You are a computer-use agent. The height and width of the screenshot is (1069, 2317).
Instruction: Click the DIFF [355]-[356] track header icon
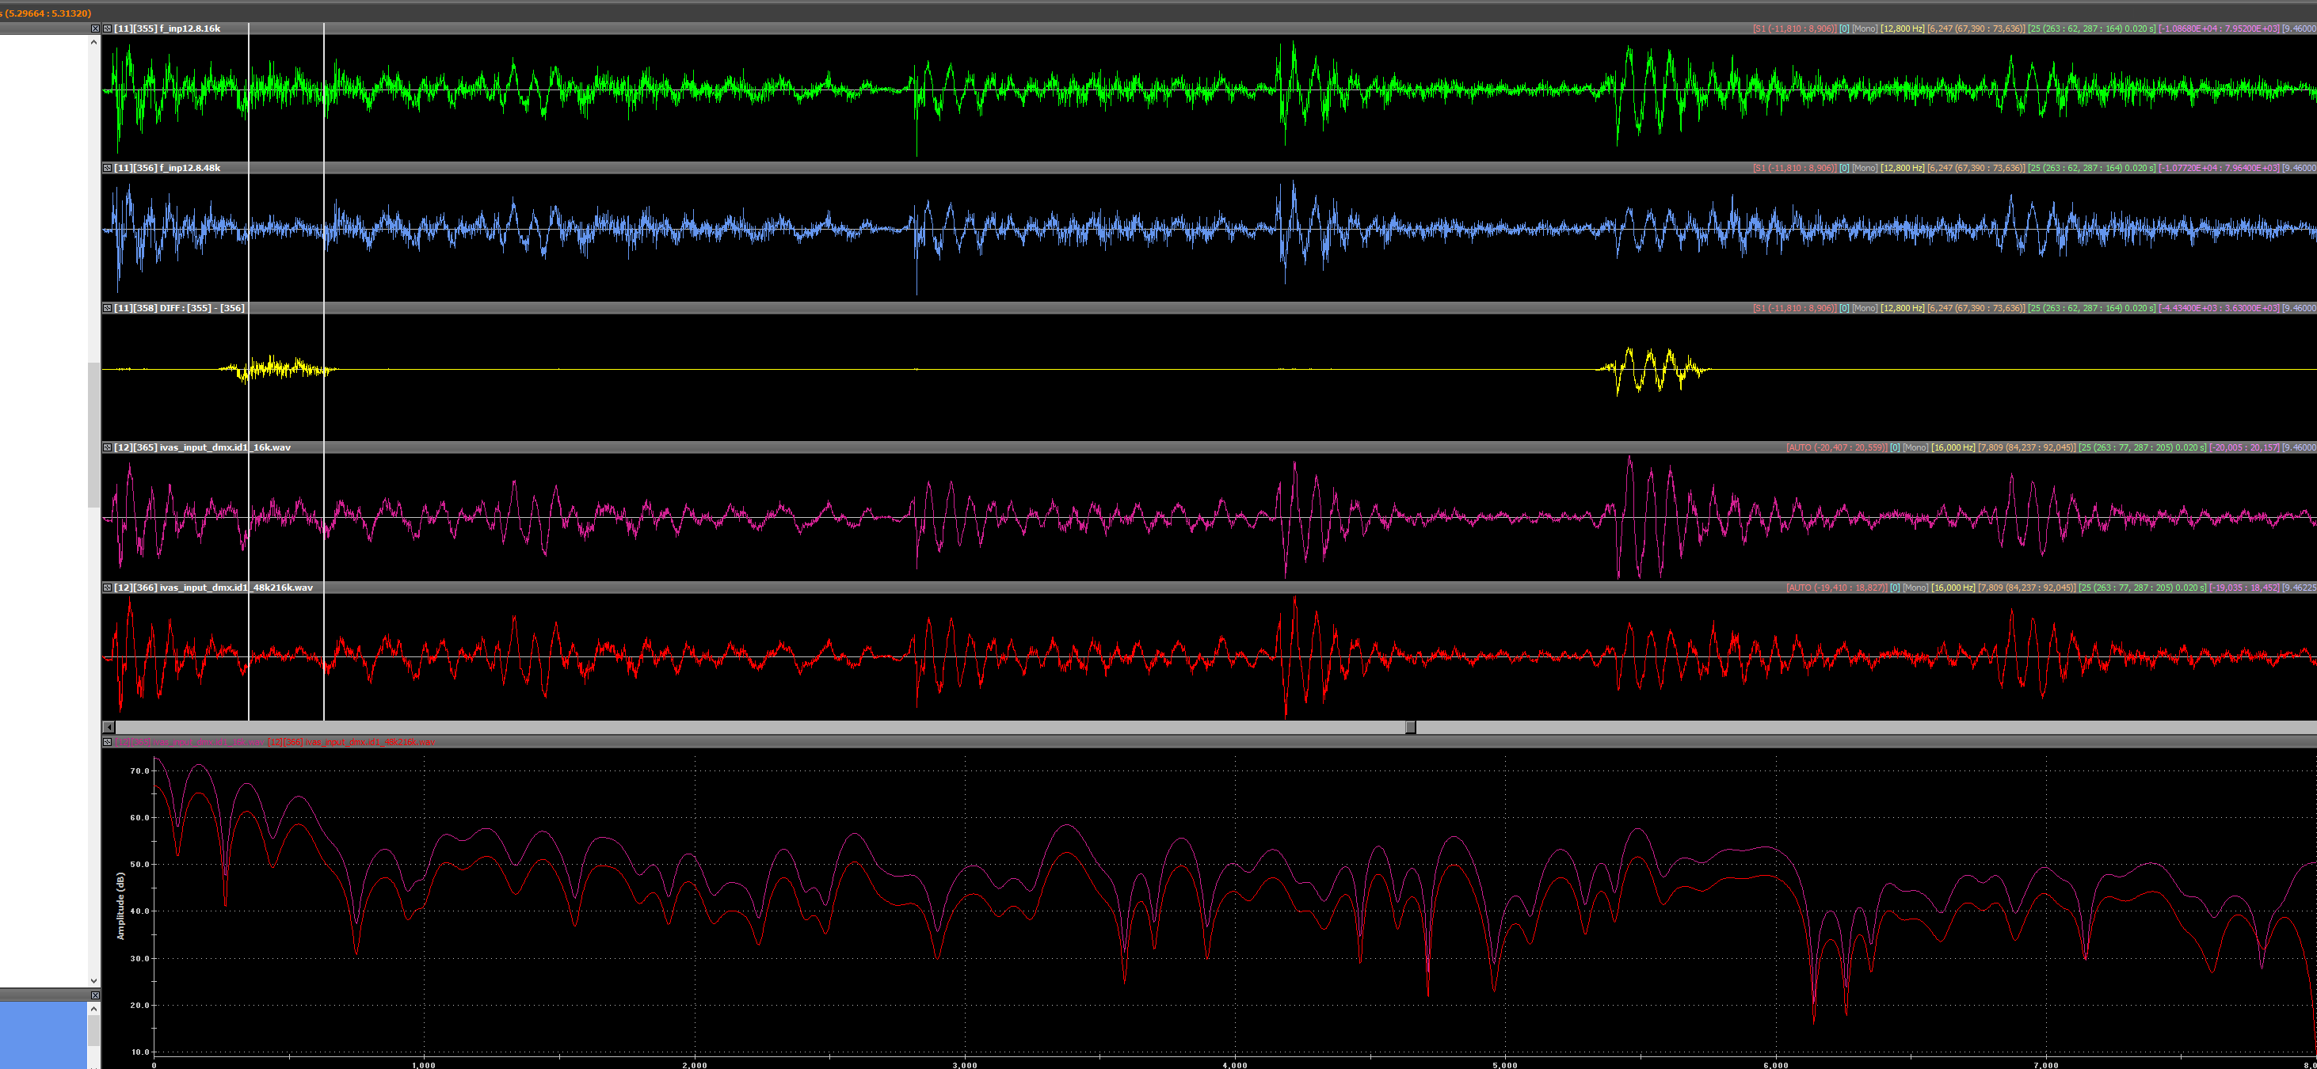(x=107, y=308)
